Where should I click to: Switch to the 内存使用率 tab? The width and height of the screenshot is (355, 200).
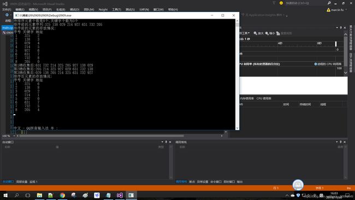(x=247, y=98)
